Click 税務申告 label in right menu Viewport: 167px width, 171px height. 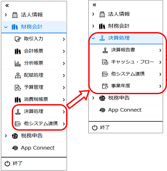click(119, 98)
